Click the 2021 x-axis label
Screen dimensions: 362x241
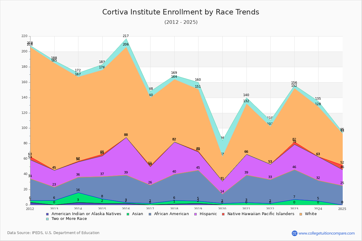246,209
